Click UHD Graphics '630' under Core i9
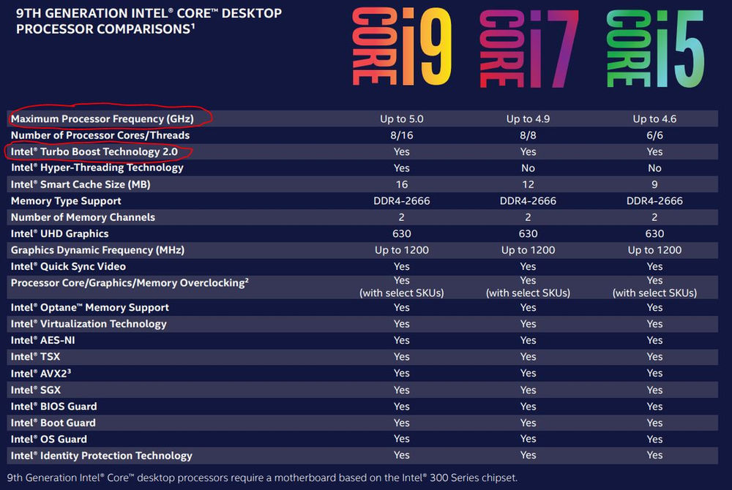The height and width of the screenshot is (490, 732). (x=401, y=233)
